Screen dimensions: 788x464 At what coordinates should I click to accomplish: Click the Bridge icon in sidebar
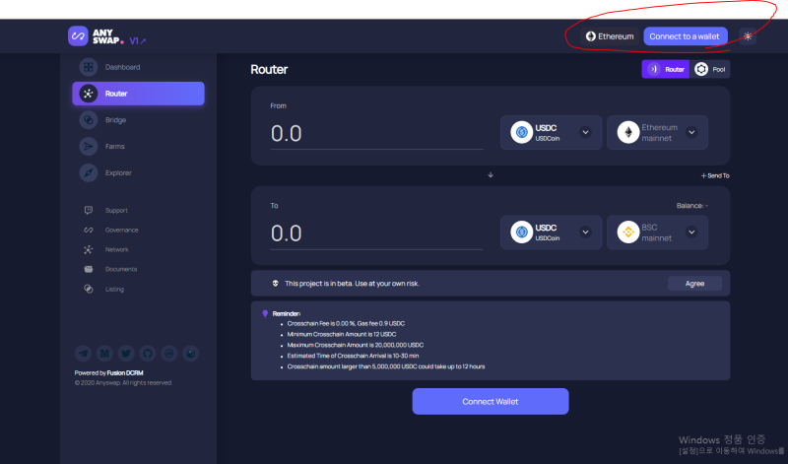point(89,119)
